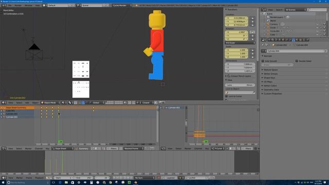Viewport: 329px width, 185px height.
Task: Open the Nearest Frame snapping dropdown
Action: coord(134,149)
